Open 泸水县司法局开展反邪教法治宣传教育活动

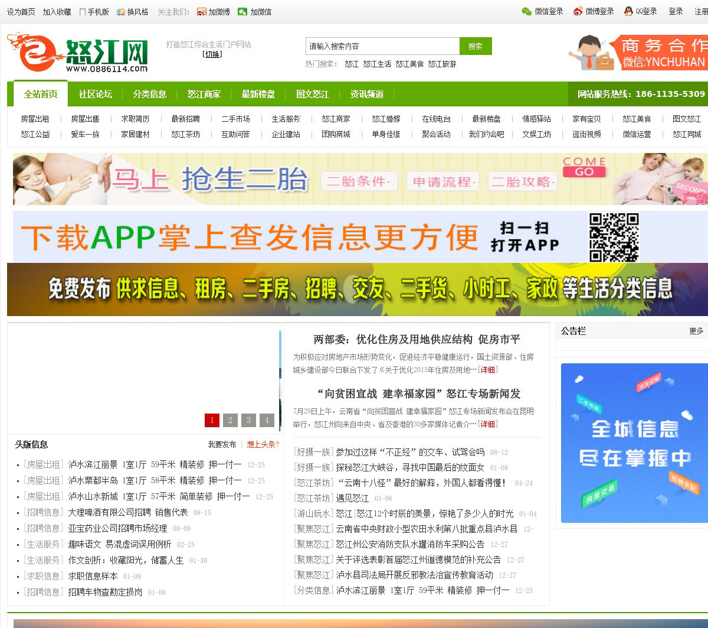414,575
